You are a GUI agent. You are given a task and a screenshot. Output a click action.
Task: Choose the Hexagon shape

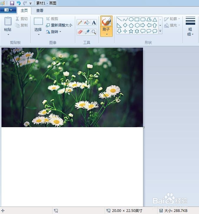point(137,25)
